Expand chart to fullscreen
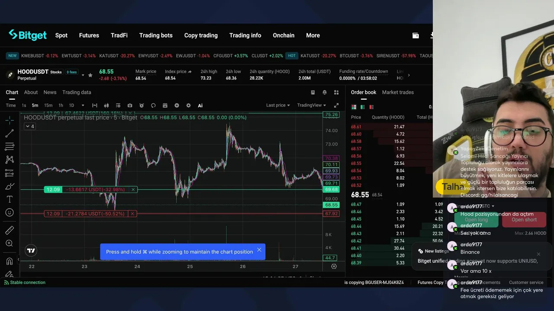554x311 pixels. pos(336,105)
